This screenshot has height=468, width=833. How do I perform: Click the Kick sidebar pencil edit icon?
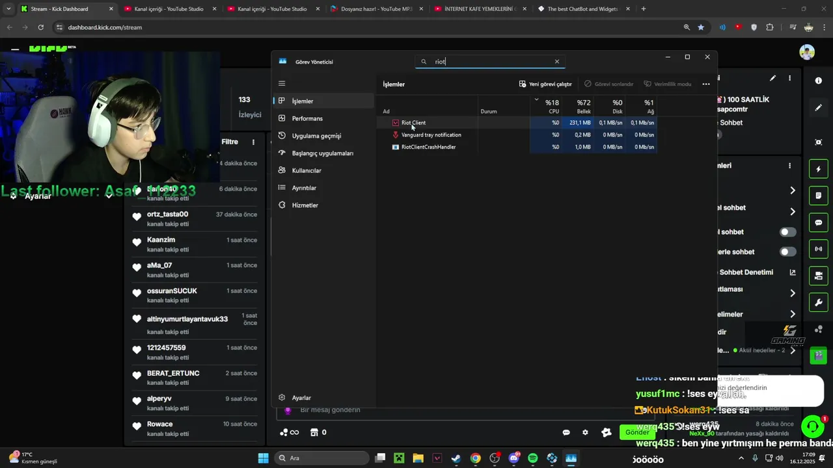(819, 108)
